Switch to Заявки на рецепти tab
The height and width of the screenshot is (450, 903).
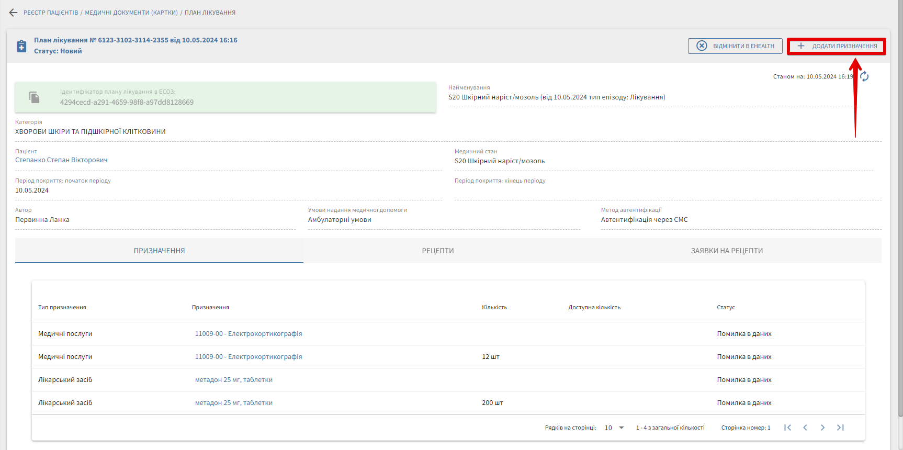click(726, 251)
